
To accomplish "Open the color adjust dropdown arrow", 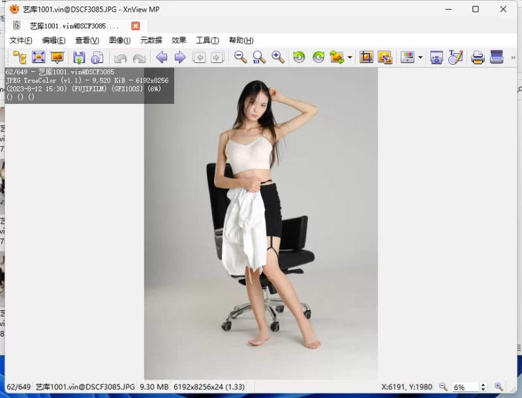I will (x=420, y=58).
